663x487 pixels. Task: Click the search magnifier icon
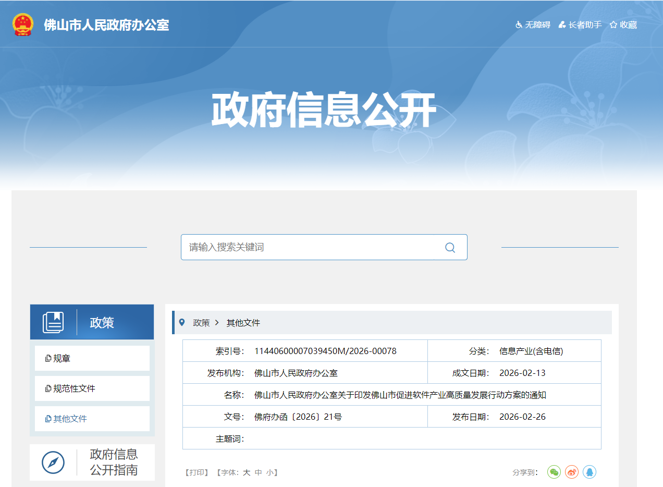click(450, 247)
